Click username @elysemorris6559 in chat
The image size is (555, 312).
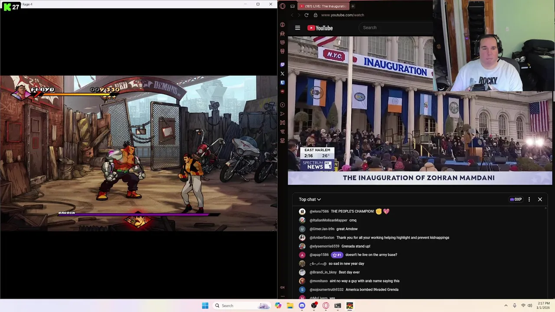324,246
